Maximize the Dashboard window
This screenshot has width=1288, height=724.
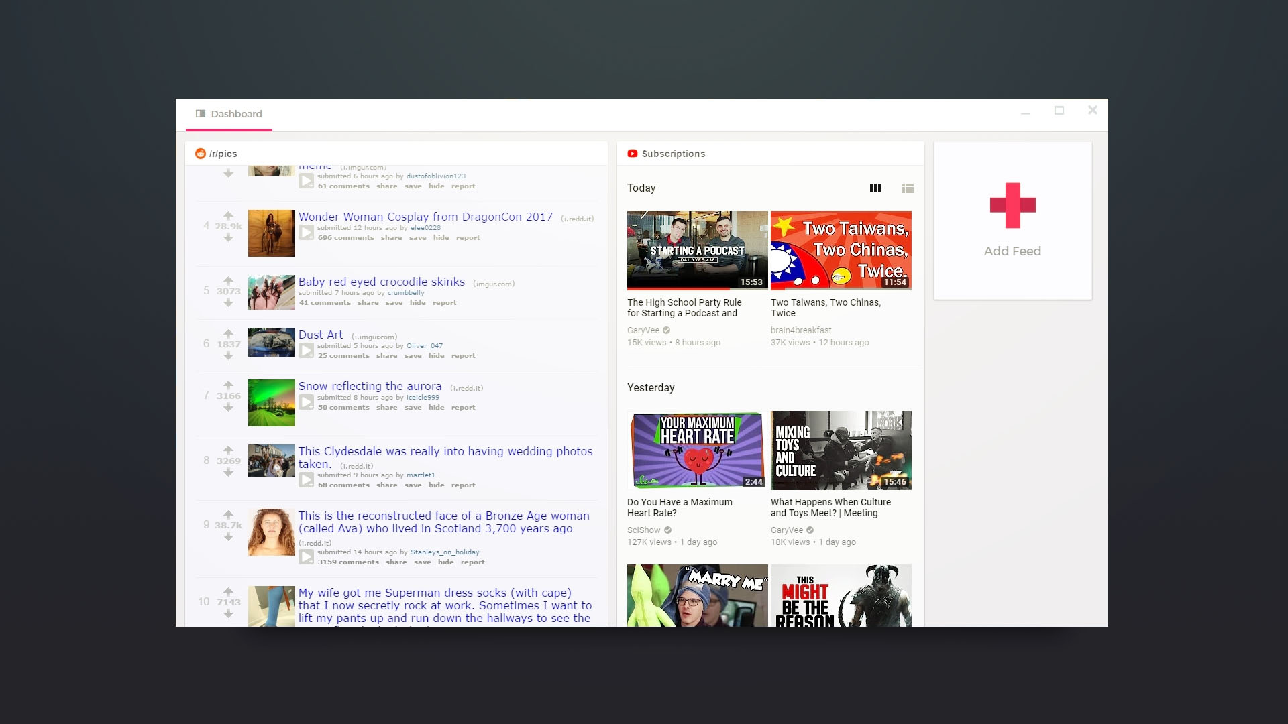[1059, 111]
